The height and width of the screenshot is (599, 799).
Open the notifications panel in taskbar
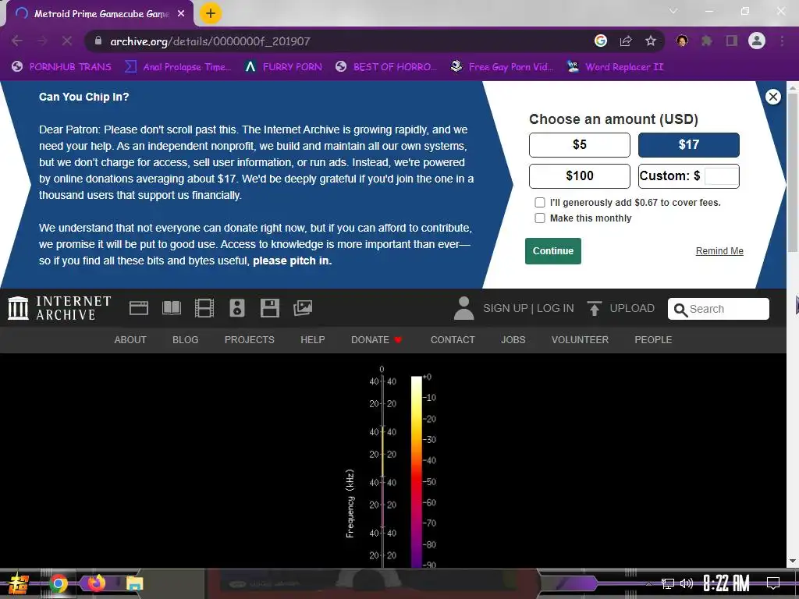[x=773, y=583]
